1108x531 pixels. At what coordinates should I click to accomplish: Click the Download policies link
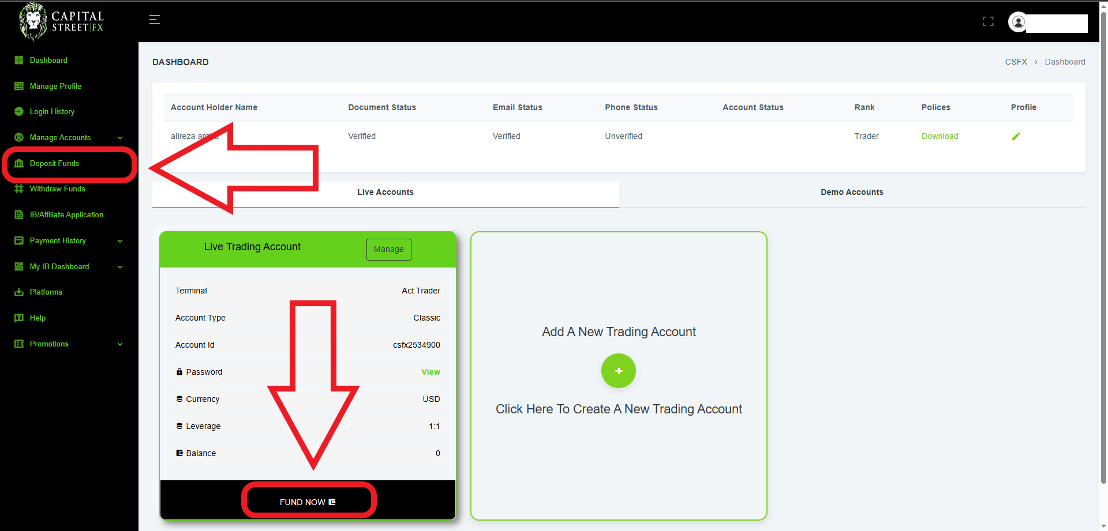(939, 136)
